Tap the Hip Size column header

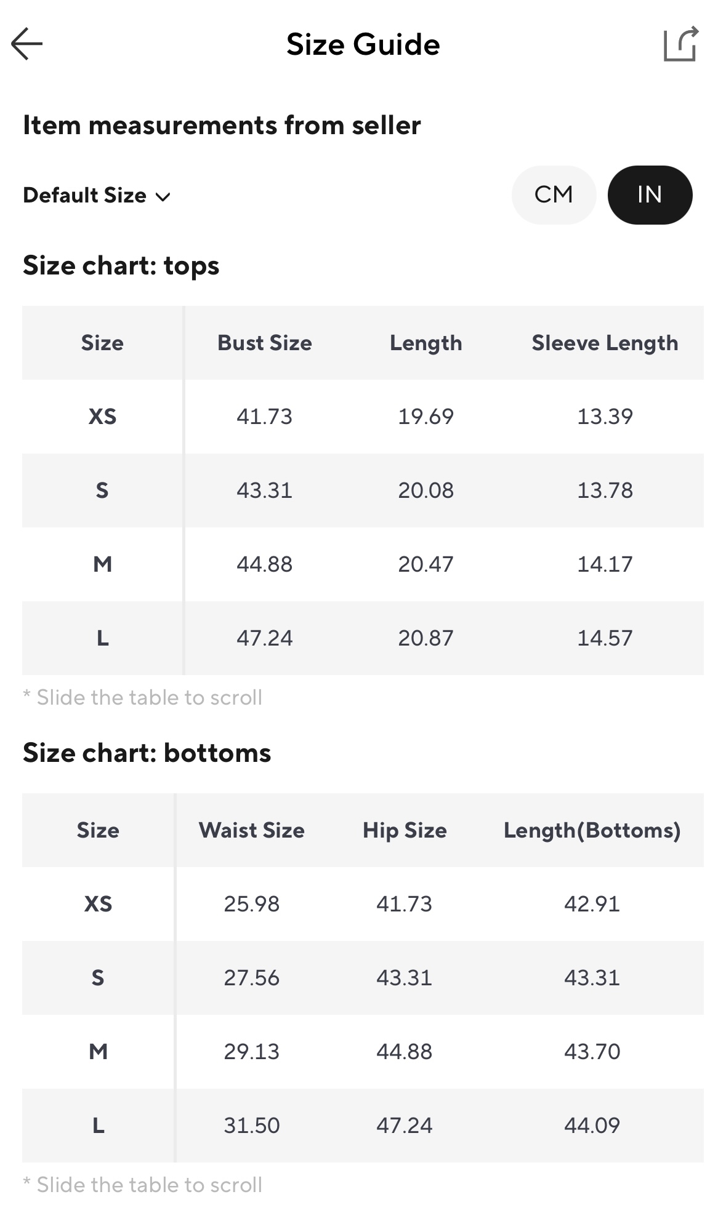click(x=405, y=830)
